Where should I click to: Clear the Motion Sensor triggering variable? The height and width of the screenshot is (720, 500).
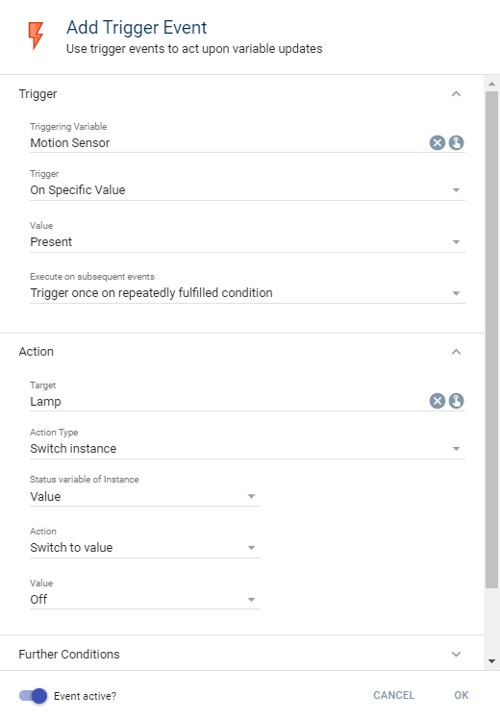point(437,143)
